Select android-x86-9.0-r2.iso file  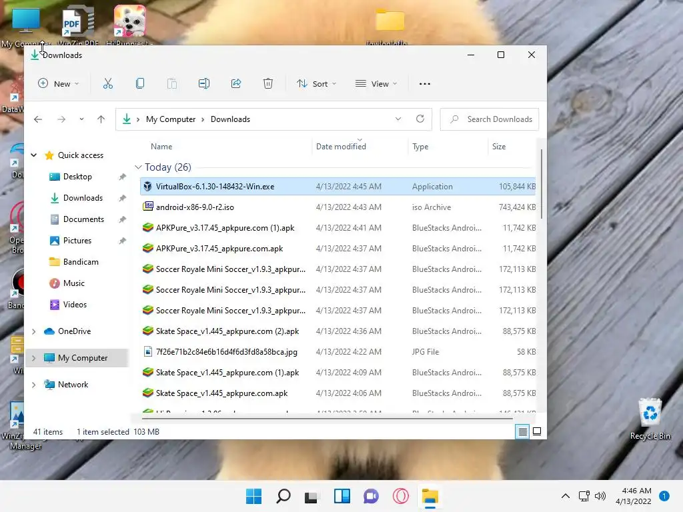coord(338,207)
